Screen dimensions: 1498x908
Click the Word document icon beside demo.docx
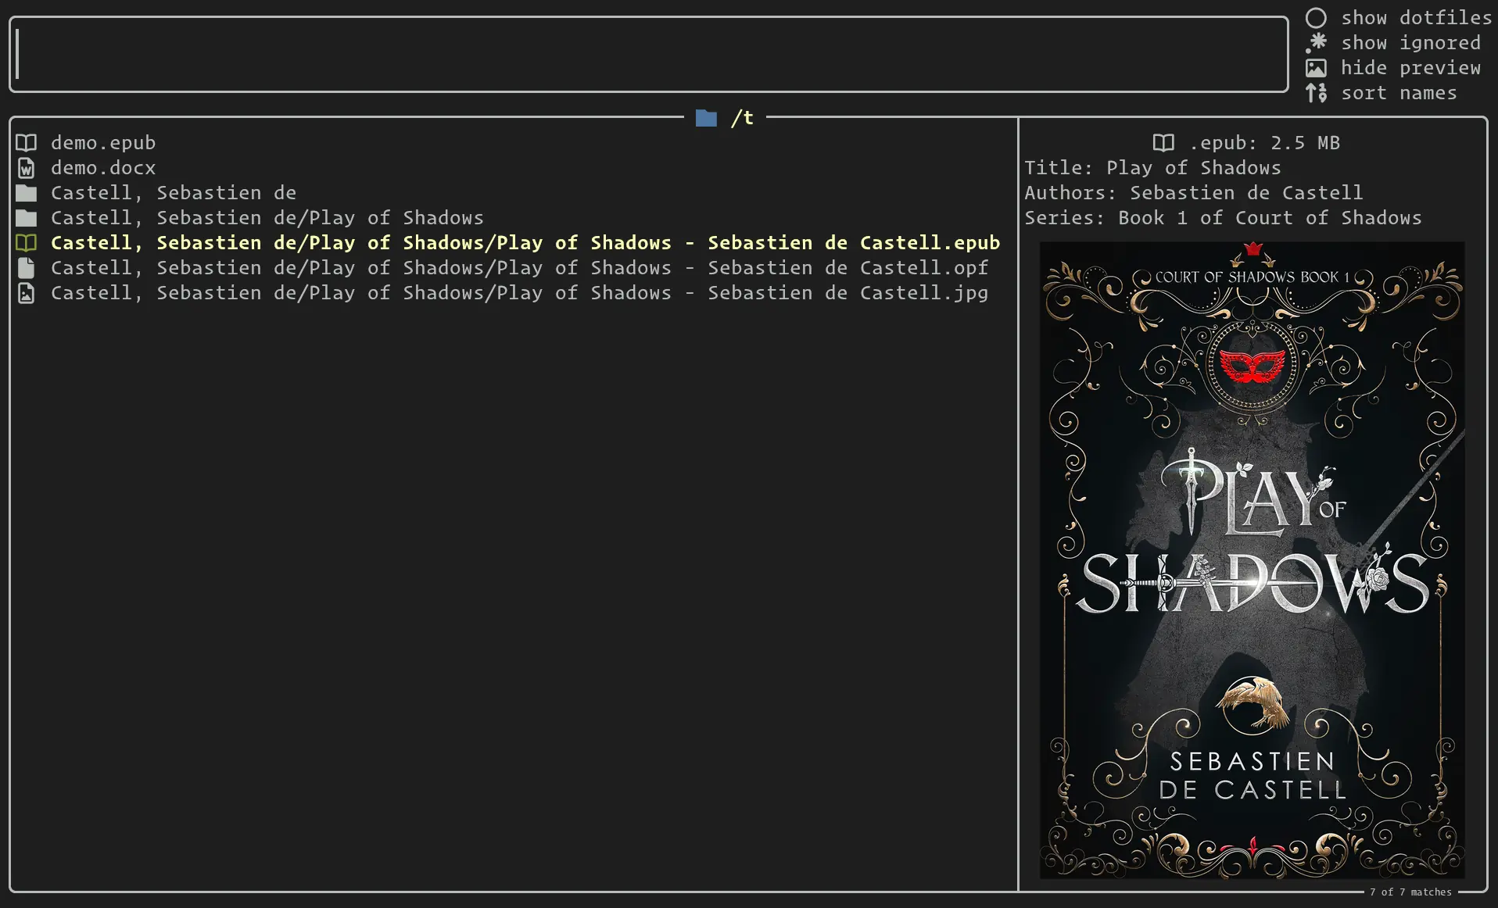(x=27, y=168)
